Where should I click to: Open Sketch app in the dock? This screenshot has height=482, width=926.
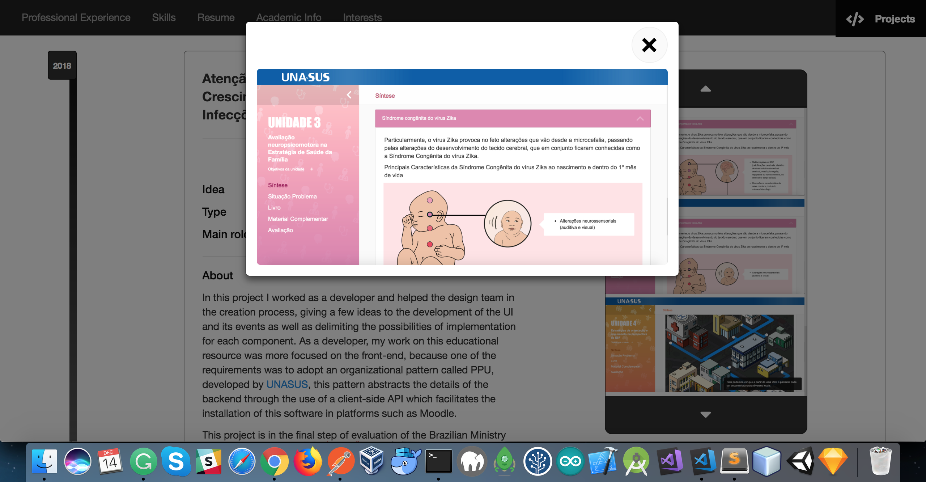point(833,461)
